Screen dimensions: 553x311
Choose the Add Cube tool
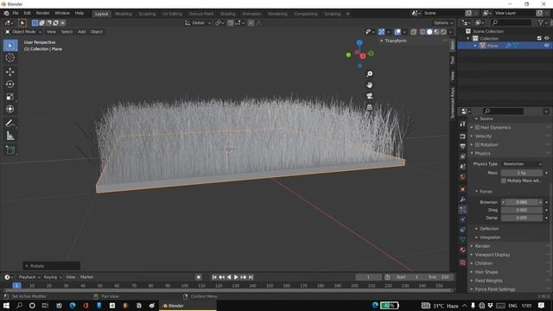[x=10, y=150]
